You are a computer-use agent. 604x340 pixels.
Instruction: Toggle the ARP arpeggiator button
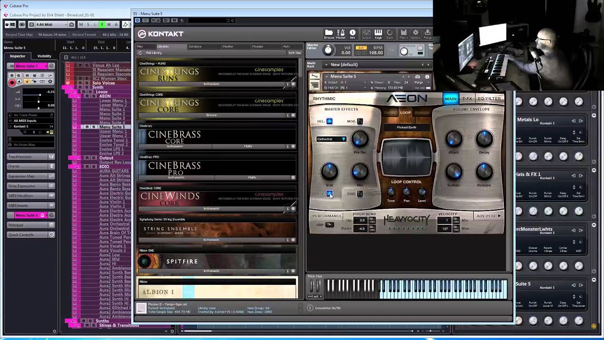click(x=329, y=225)
